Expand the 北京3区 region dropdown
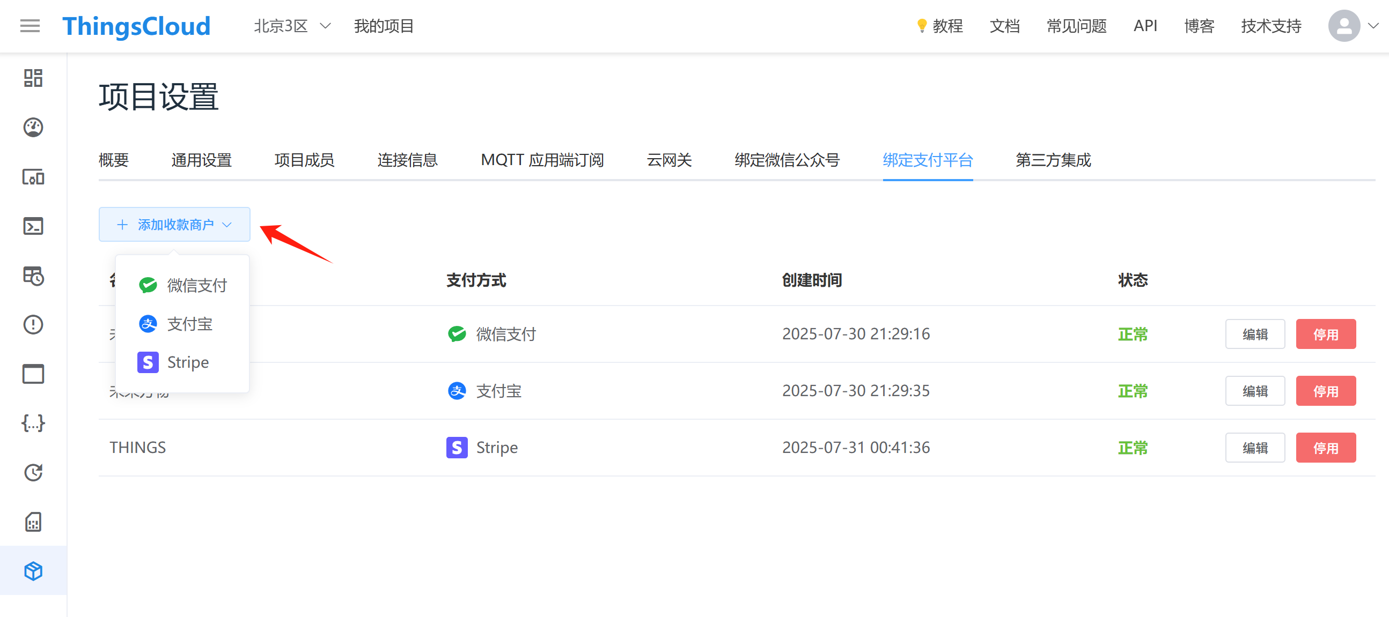Screen dimensions: 1389x617 292,26
